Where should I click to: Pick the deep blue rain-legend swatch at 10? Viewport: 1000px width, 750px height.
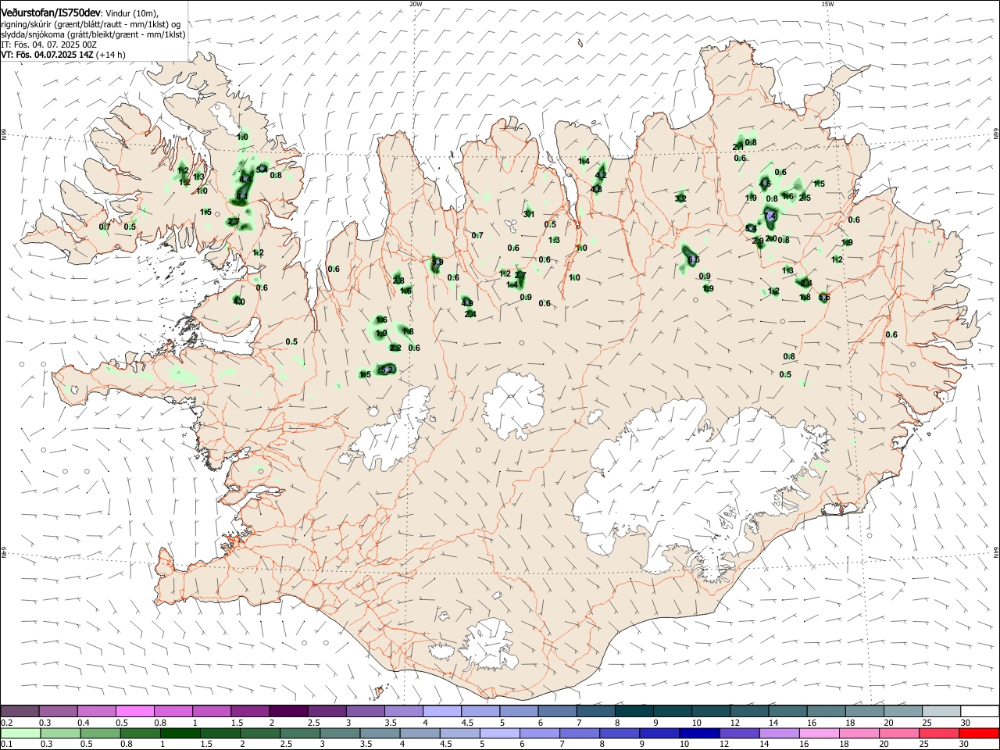(698, 734)
